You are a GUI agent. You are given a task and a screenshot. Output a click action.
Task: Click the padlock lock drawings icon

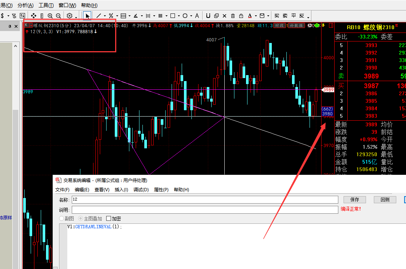click(241, 16)
